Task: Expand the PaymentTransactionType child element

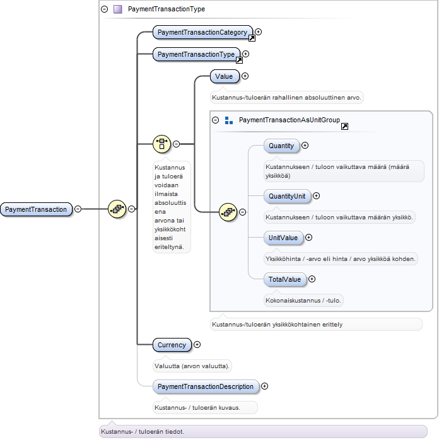Action: [x=245, y=54]
